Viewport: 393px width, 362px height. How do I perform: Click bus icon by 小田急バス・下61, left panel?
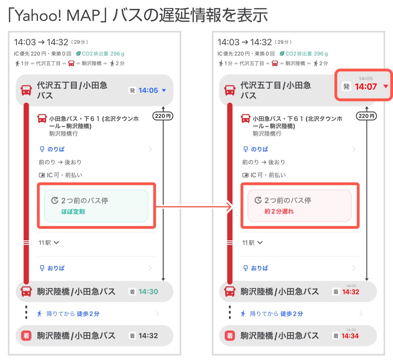point(42,118)
